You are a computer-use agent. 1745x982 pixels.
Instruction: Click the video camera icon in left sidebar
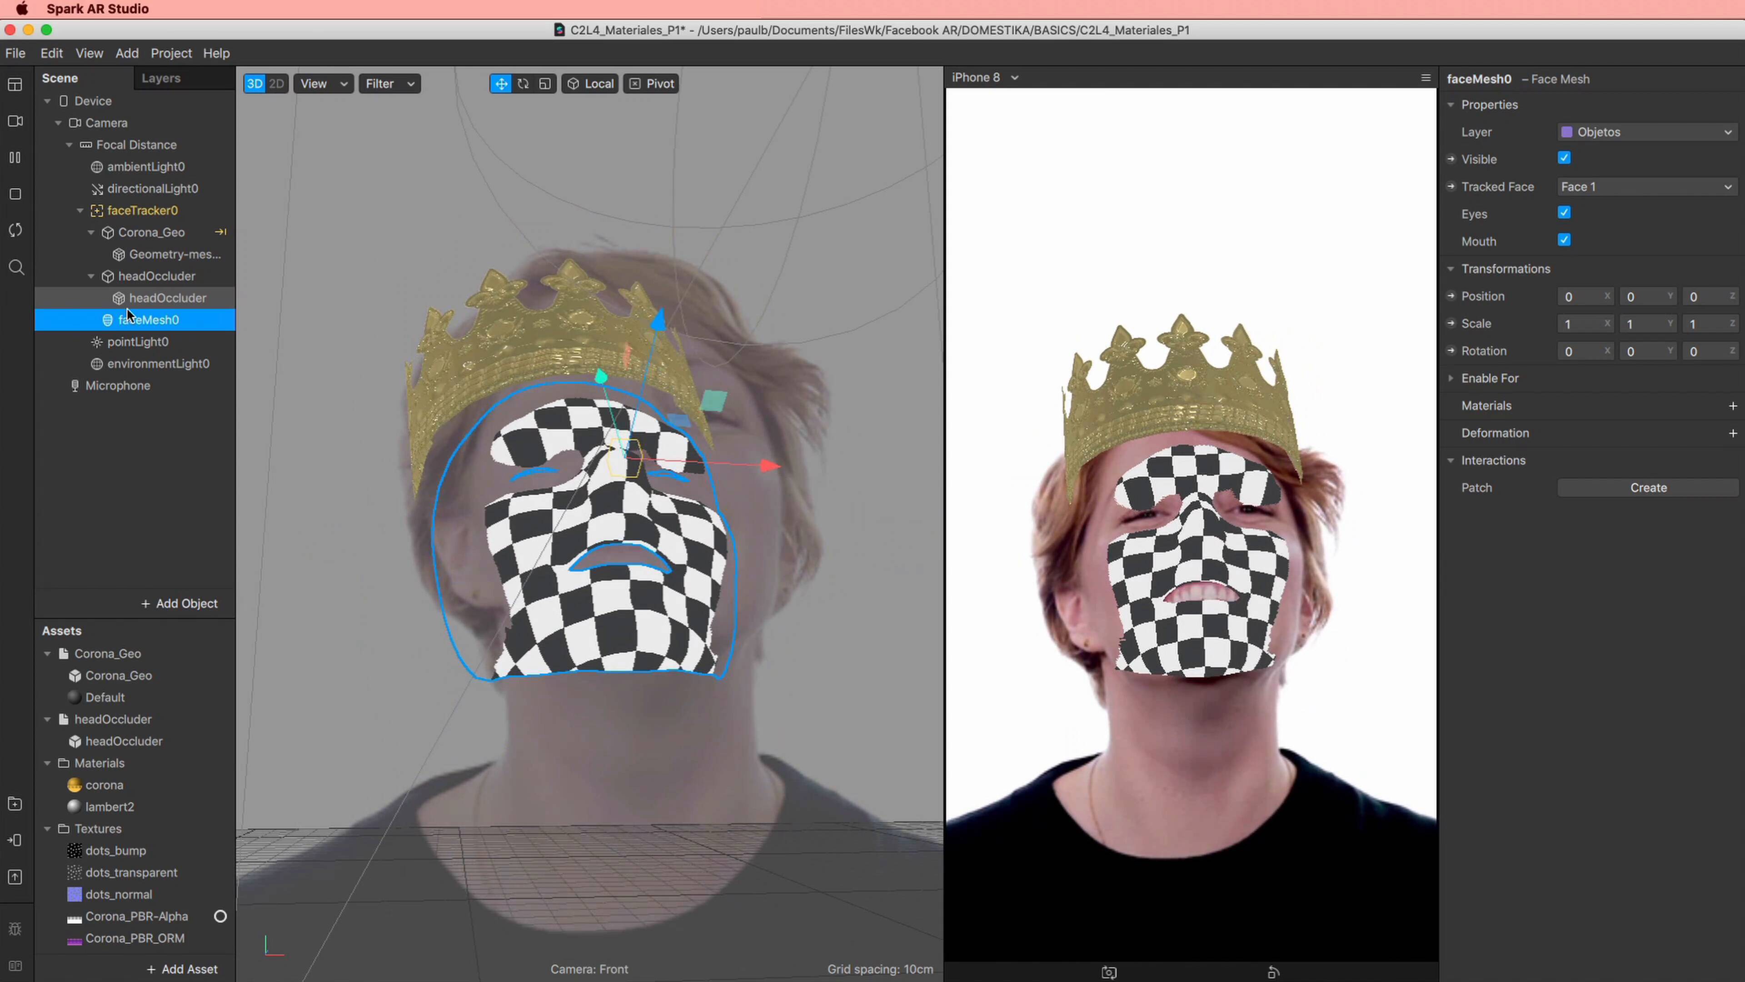(x=15, y=121)
